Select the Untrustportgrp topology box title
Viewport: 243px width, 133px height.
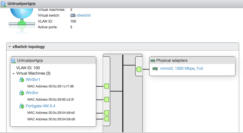click(x=30, y=61)
